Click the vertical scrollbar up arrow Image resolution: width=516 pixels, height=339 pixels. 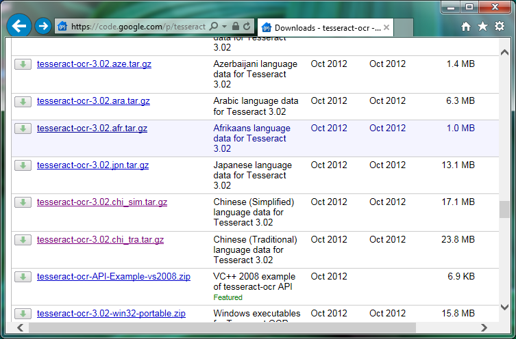click(504, 53)
